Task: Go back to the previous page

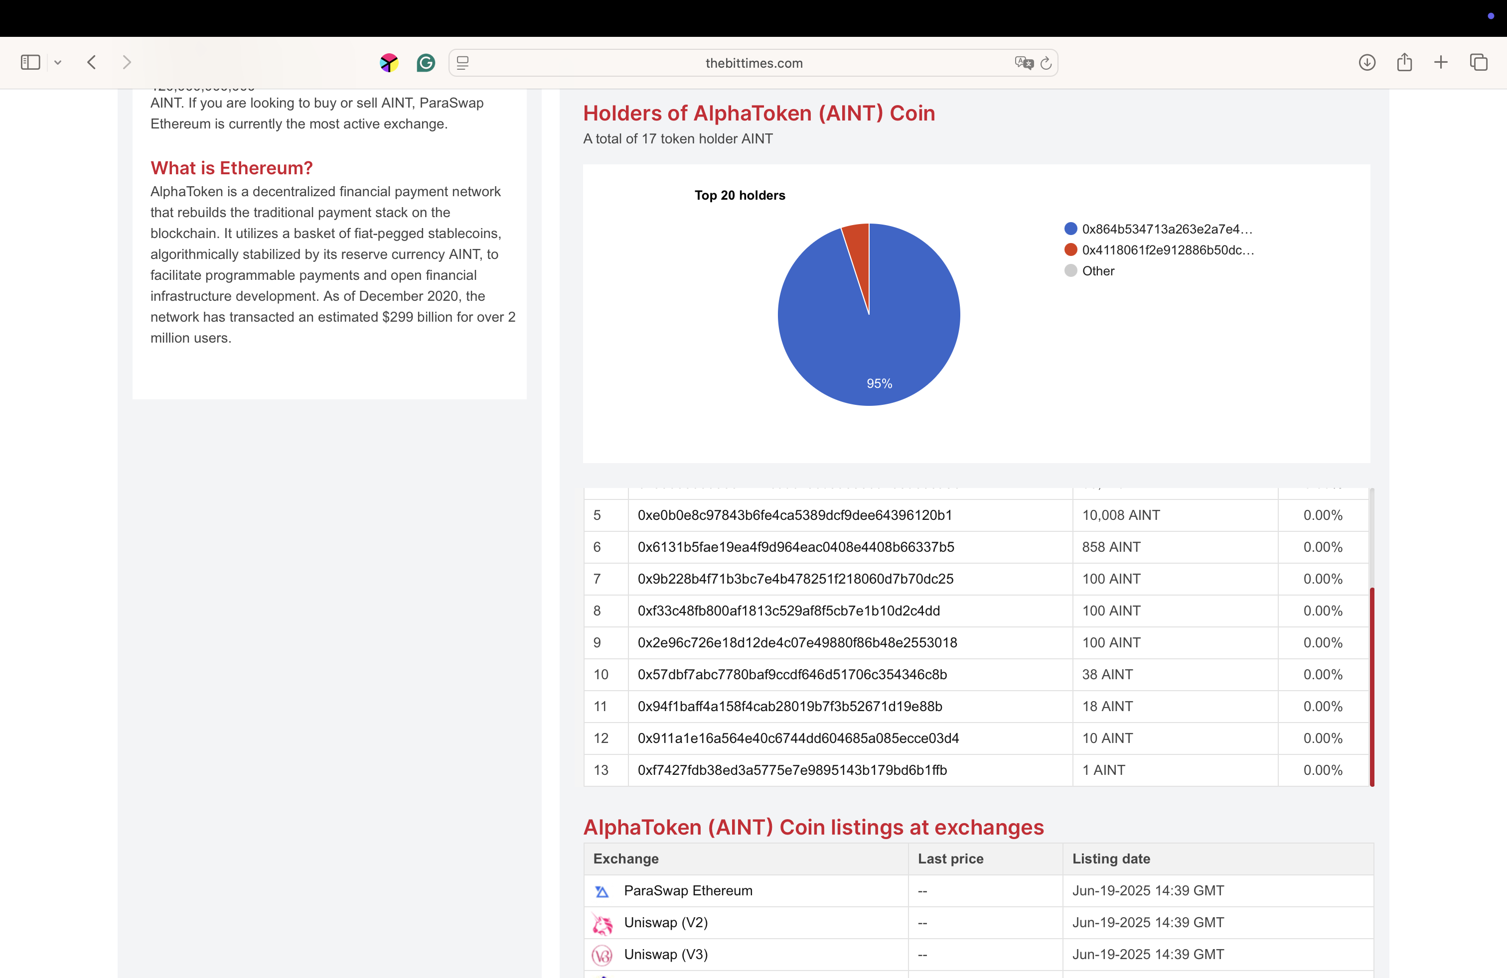Action: (92, 62)
